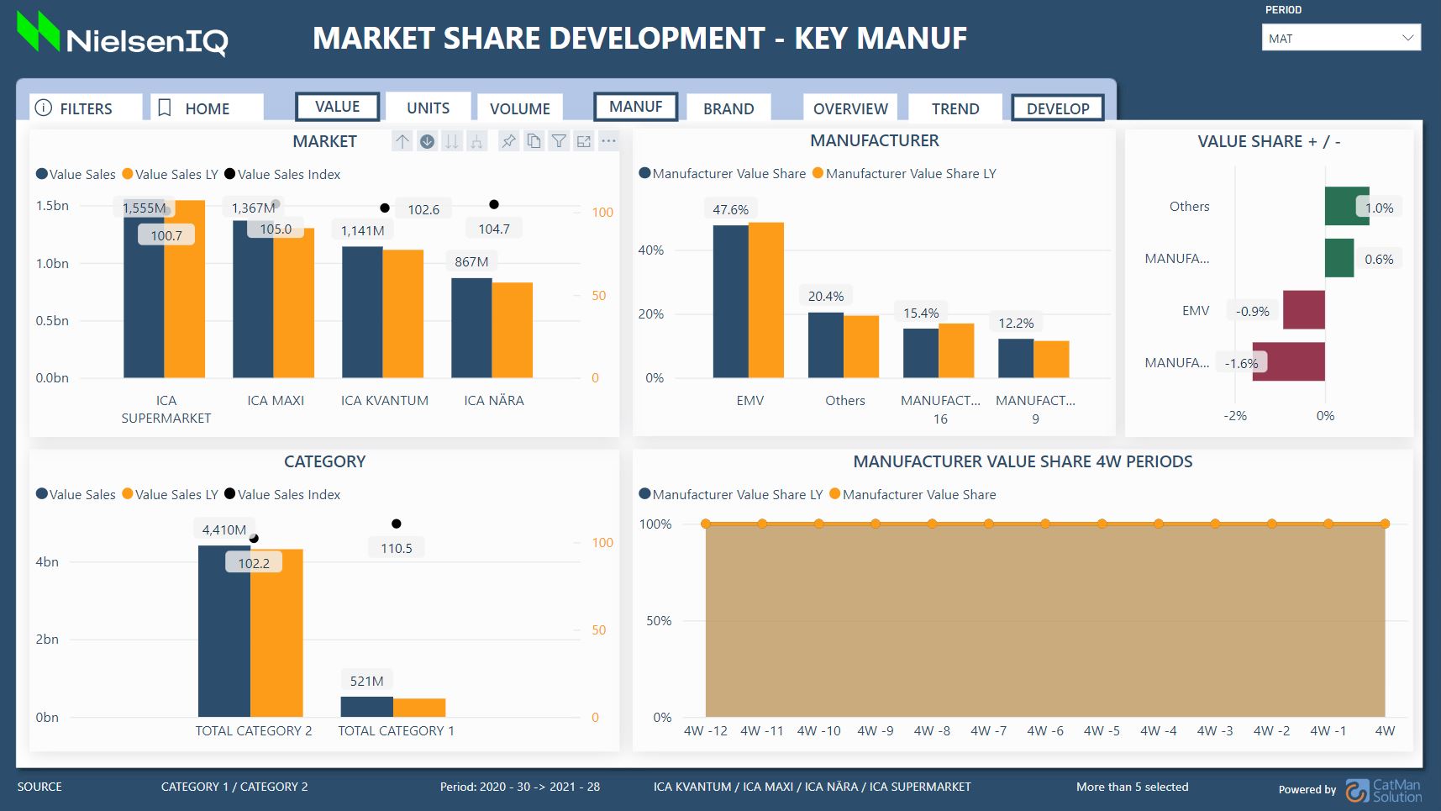Screen dimensions: 1441x811
Task: Select the EMV dark blue value share bar
Action: (x=730, y=301)
